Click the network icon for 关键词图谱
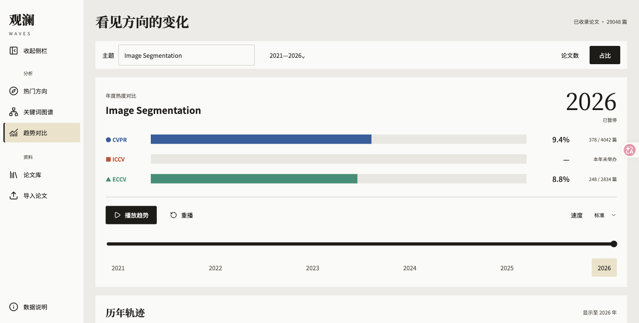Viewport: 639px width, 323px height. (14, 112)
